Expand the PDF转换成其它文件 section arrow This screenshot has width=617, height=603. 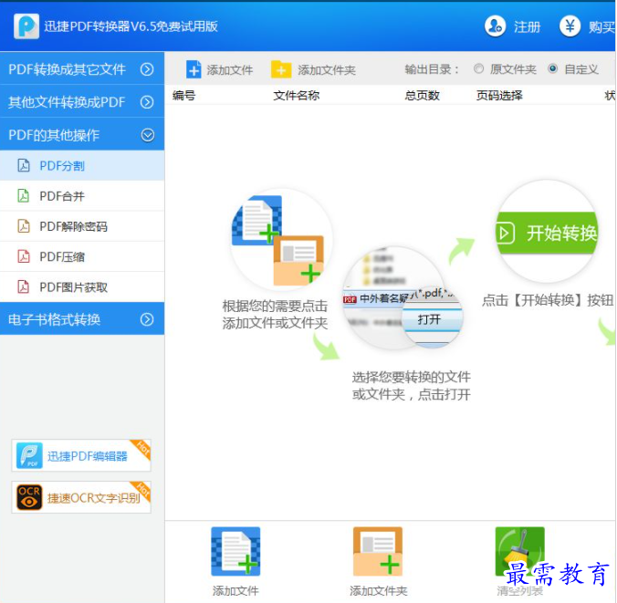147,69
